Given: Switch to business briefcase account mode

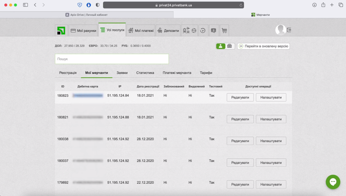Looking at the screenshot, I should [230, 46].
